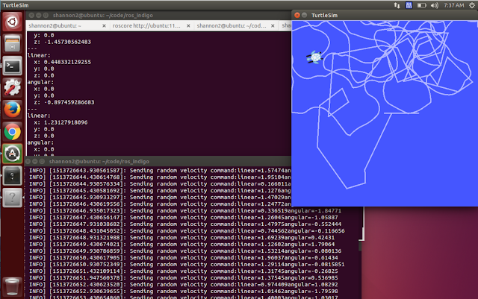Click the angular z value -0.897459286683
Viewport: 478px width, 299px height.
click(x=69, y=102)
